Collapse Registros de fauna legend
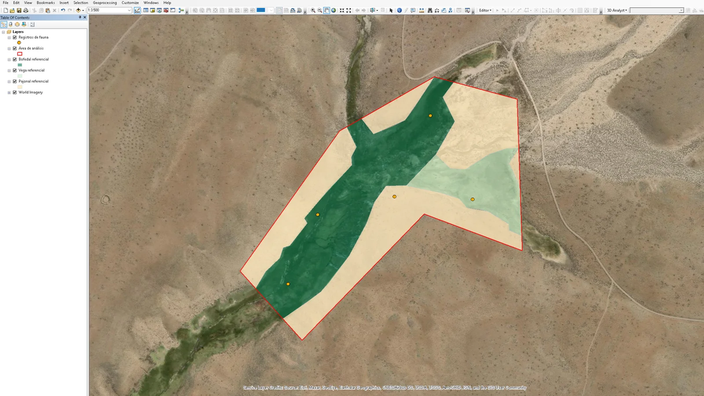Image resolution: width=704 pixels, height=396 pixels. point(9,37)
